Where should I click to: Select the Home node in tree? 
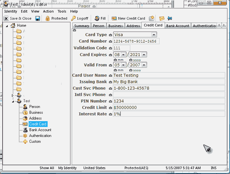[22, 25]
